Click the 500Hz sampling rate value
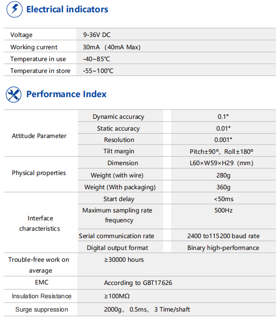Image resolution: width=276 pixels, height=317 pixels. pyautogui.click(x=223, y=210)
